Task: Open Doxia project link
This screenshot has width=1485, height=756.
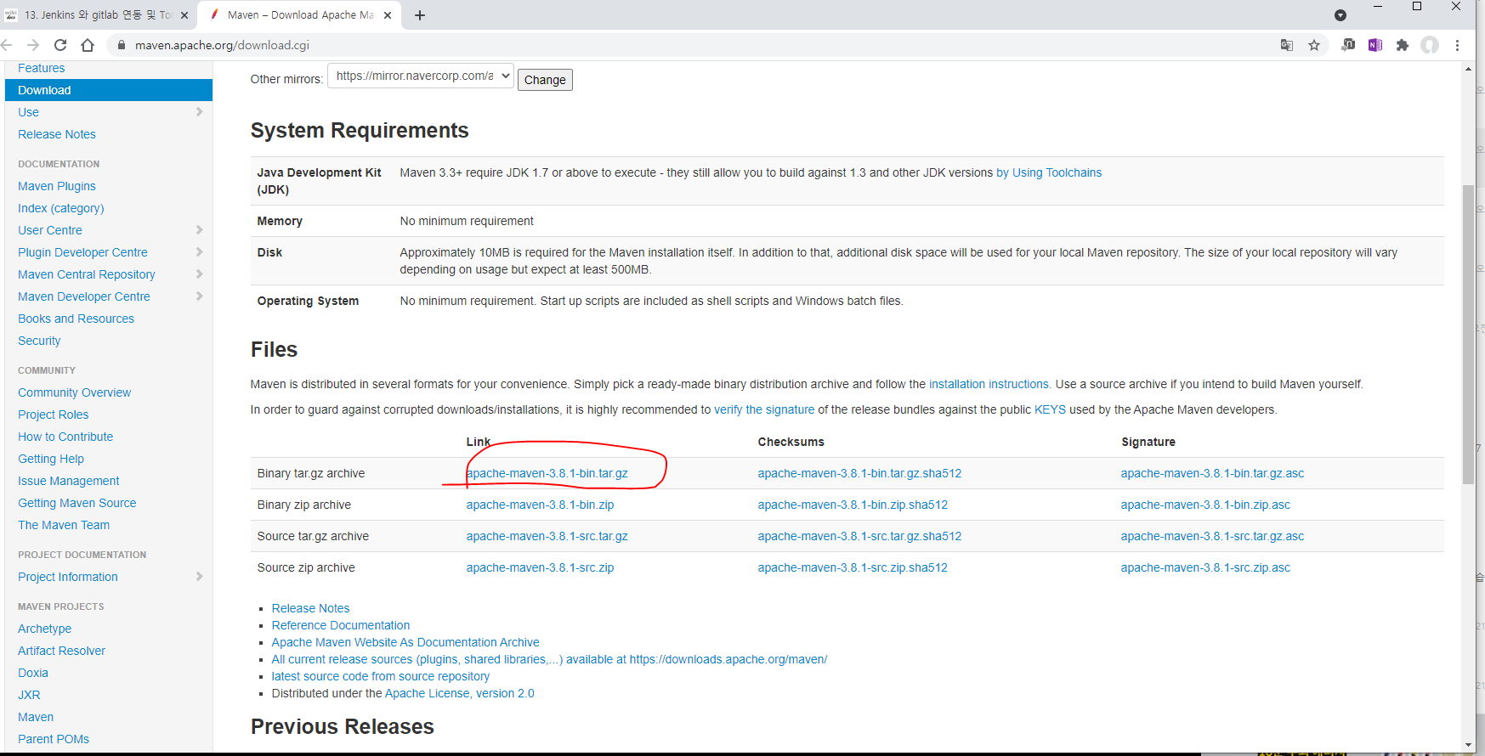Action: pos(33,673)
